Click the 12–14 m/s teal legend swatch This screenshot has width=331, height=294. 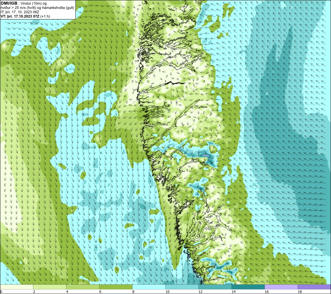point(215,287)
